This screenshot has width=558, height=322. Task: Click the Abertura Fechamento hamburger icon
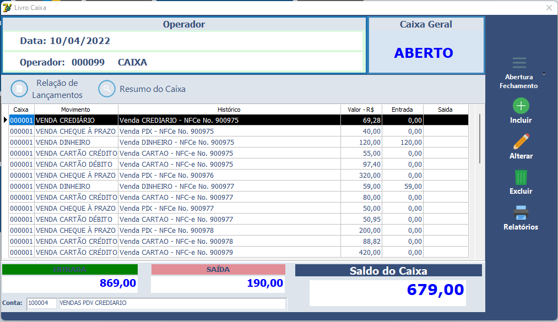coord(519,63)
